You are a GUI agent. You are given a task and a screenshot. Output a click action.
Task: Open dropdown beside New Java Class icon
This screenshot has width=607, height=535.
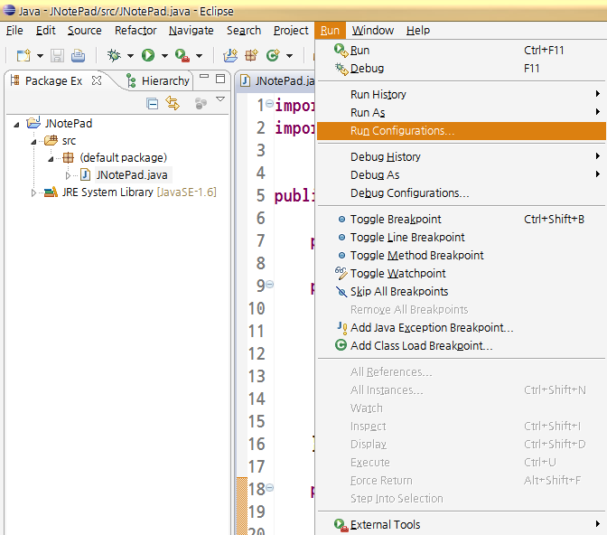coord(289,56)
